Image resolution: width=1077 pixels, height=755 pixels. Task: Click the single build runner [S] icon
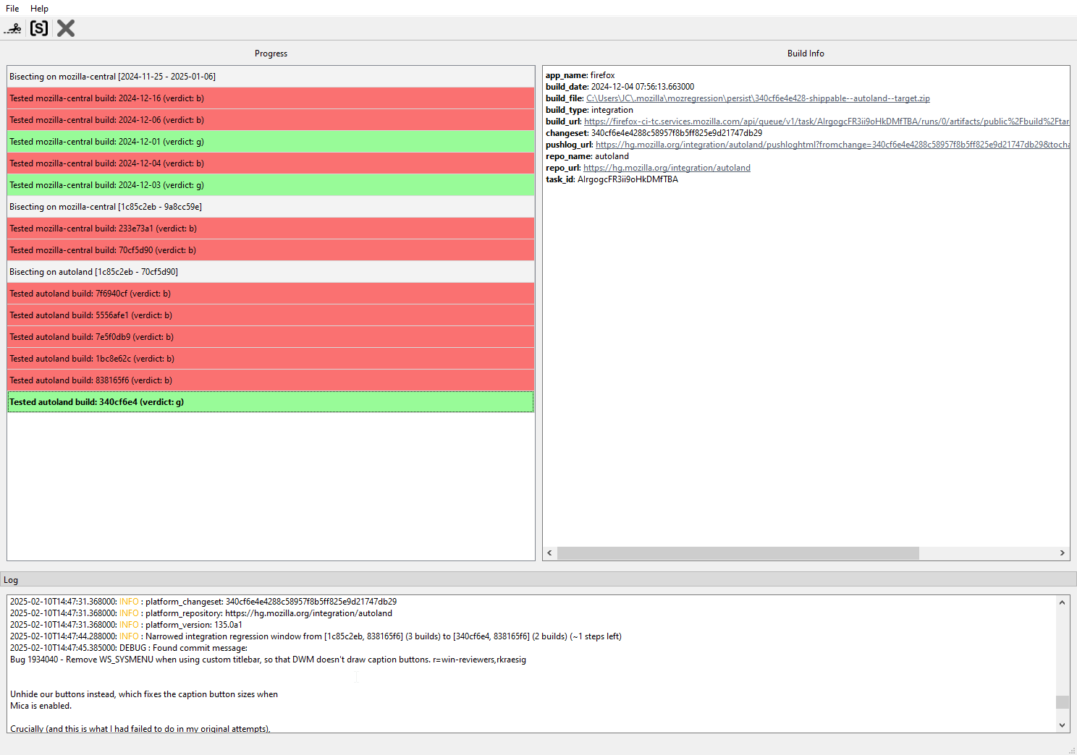(x=39, y=28)
